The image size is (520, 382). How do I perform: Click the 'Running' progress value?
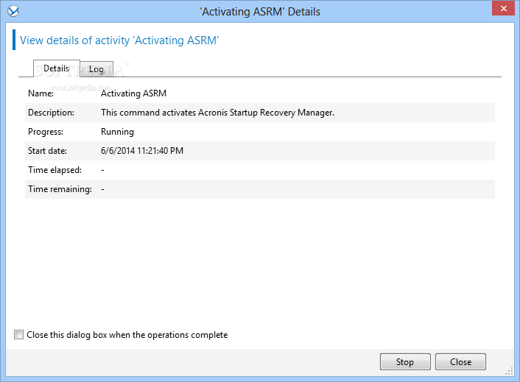point(117,132)
